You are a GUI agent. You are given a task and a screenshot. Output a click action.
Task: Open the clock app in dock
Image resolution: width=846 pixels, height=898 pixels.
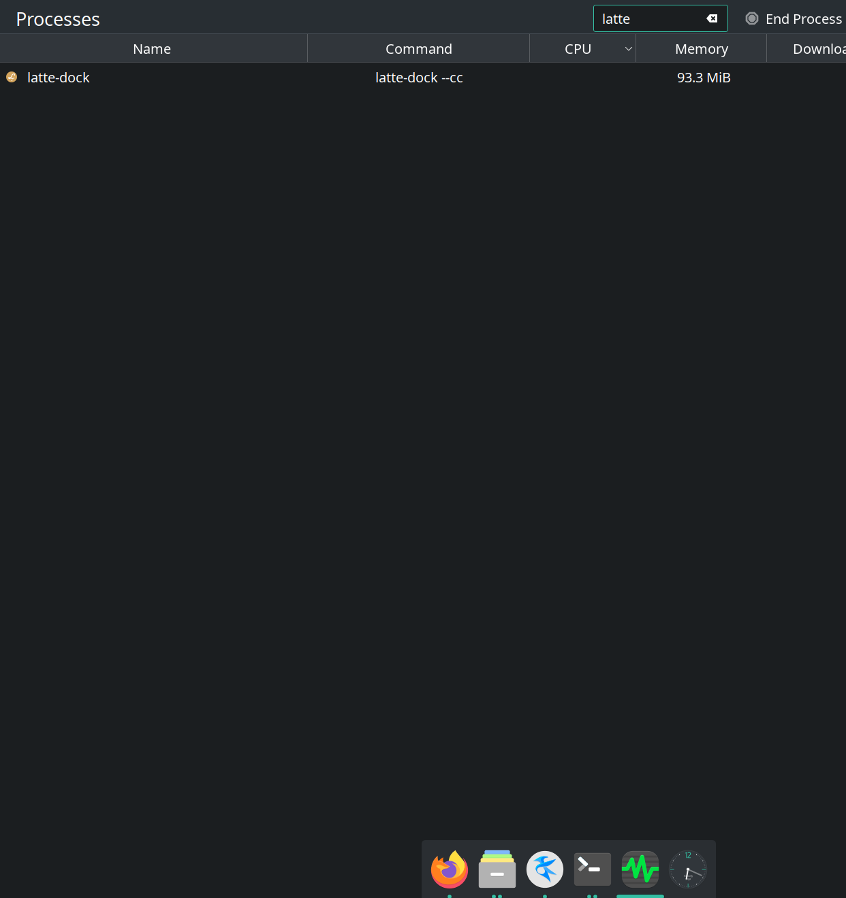pos(688,869)
